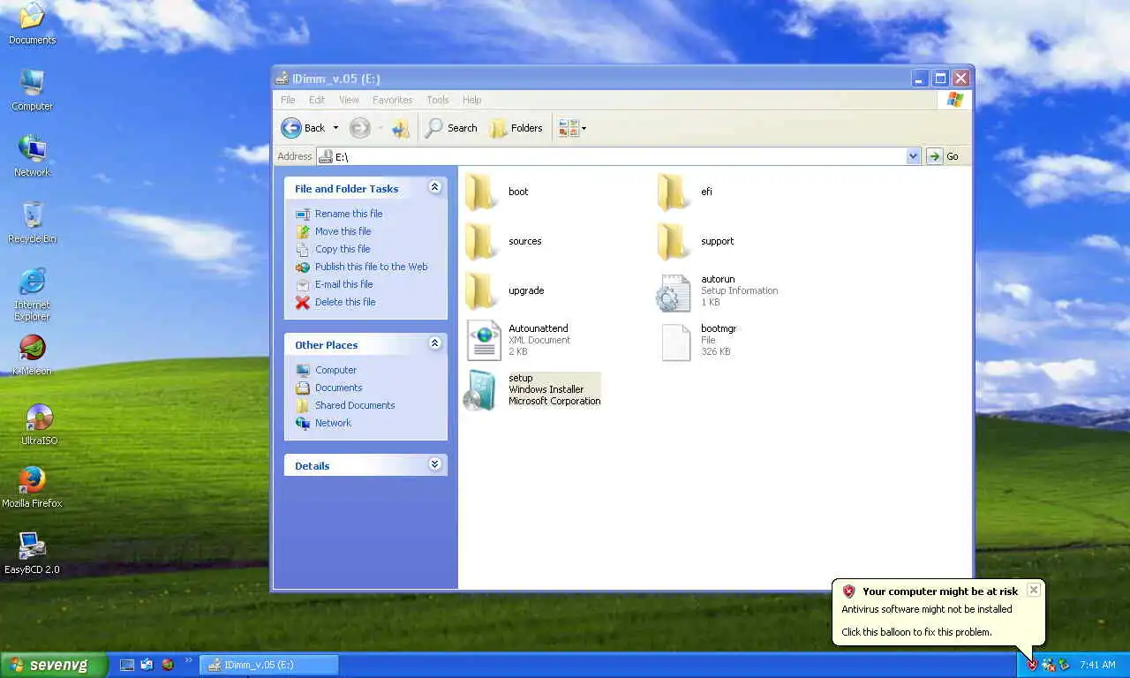
Task: Go to Network in Other Places
Action: pos(324,423)
